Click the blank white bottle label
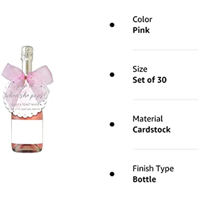This screenshot has height=199, width=199. [x=27, y=131]
